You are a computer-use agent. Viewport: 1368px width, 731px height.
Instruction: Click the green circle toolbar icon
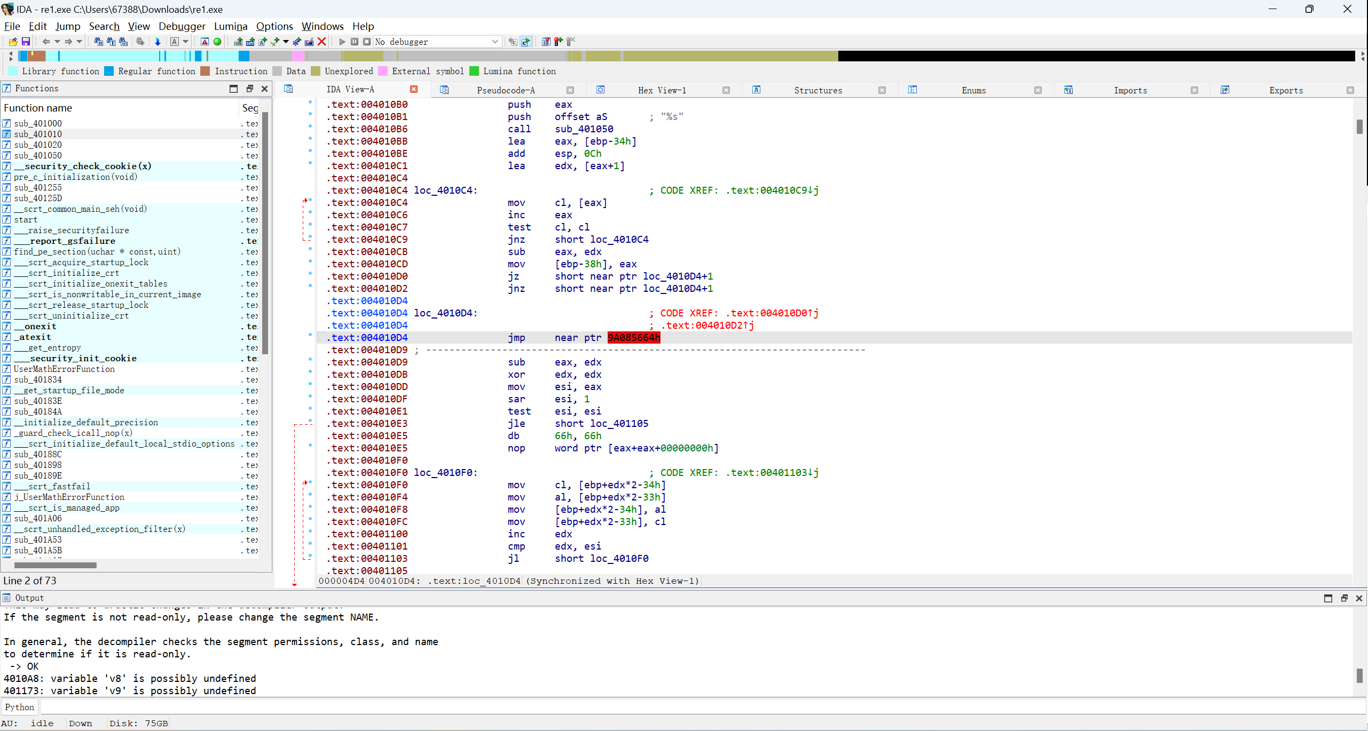[217, 42]
